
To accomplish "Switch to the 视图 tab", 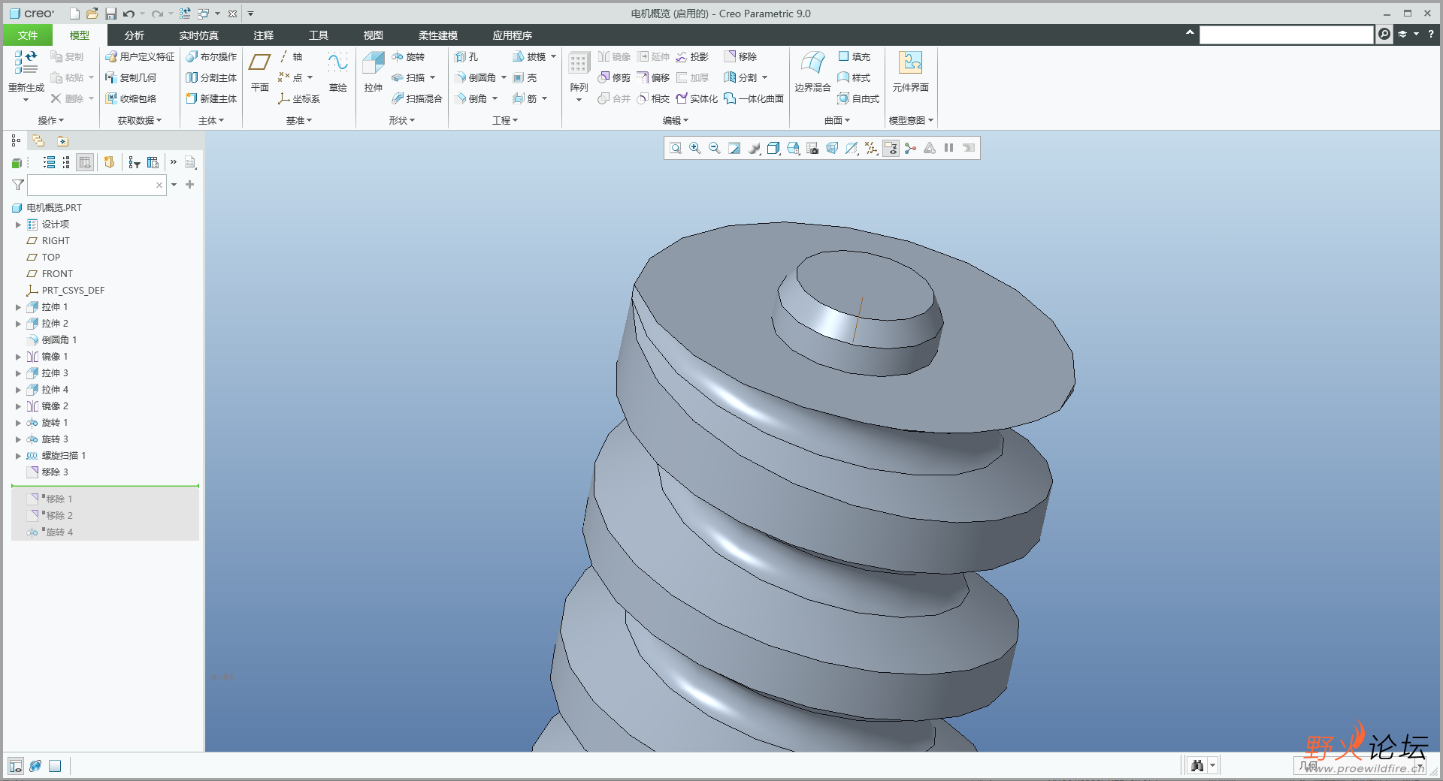I will pyautogui.click(x=374, y=35).
